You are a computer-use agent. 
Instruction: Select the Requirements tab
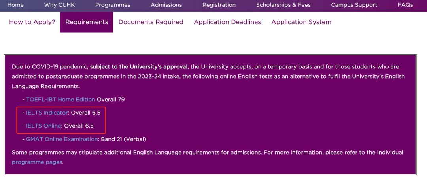87,22
